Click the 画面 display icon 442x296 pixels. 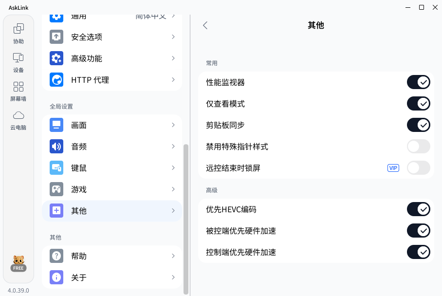(x=56, y=125)
